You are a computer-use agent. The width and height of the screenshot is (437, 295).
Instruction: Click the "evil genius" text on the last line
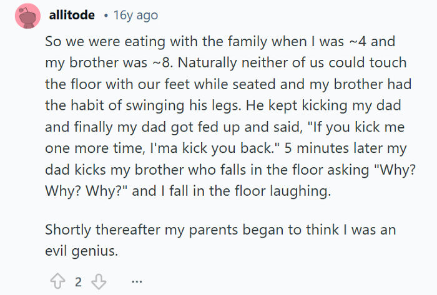coord(81,251)
